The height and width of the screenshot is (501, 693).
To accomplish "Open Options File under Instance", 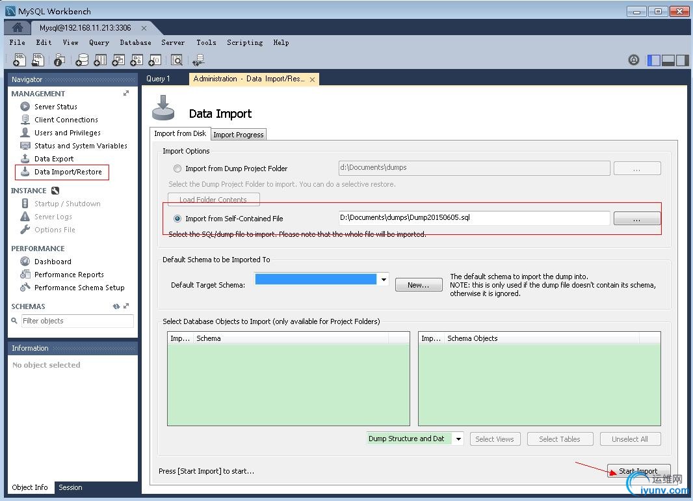I will click(55, 230).
